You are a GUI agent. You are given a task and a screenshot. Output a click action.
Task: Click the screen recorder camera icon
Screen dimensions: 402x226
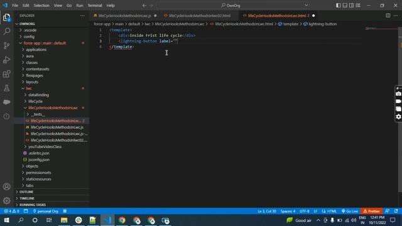[x=398, y=94]
